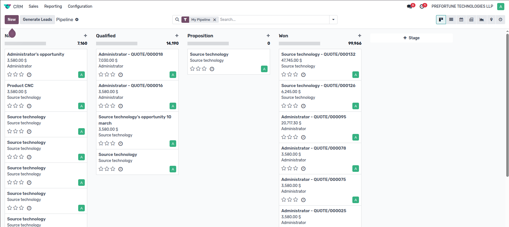Set third star on Proposition Source technology card
The width and height of the screenshot is (509, 227).
(204, 69)
